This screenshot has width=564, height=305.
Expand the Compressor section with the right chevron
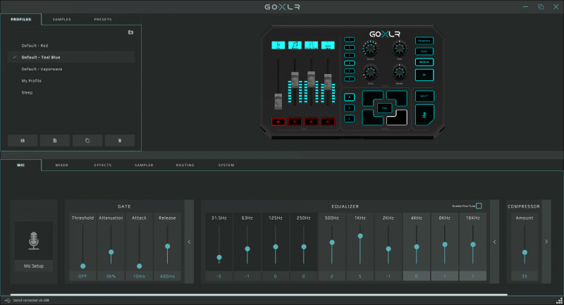coord(546,242)
